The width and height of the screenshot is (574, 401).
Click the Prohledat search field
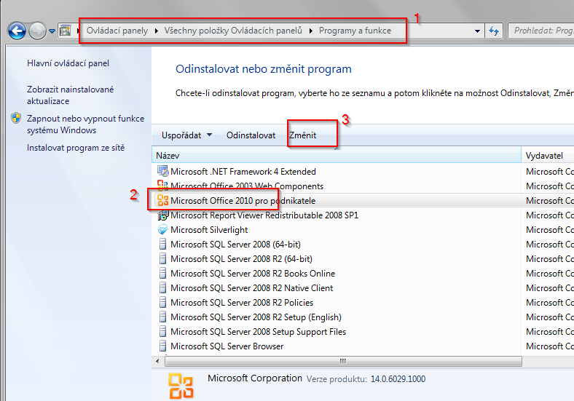pyautogui.click(x=541, y=31)
